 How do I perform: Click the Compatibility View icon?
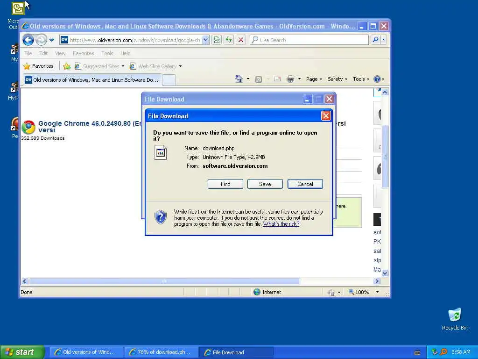217,40
